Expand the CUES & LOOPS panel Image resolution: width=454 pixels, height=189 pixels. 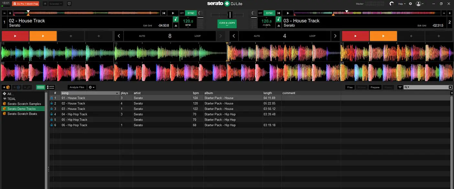pos(227,24)
